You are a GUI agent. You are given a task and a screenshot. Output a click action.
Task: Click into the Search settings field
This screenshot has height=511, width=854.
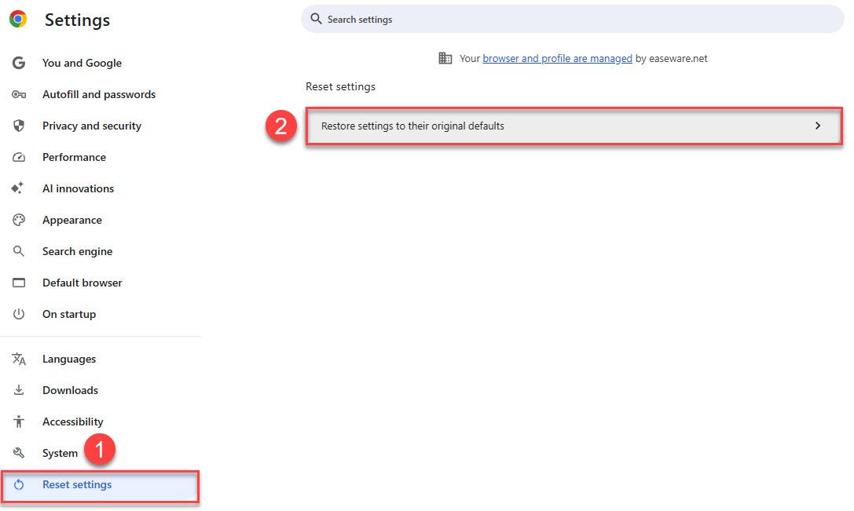574,19
